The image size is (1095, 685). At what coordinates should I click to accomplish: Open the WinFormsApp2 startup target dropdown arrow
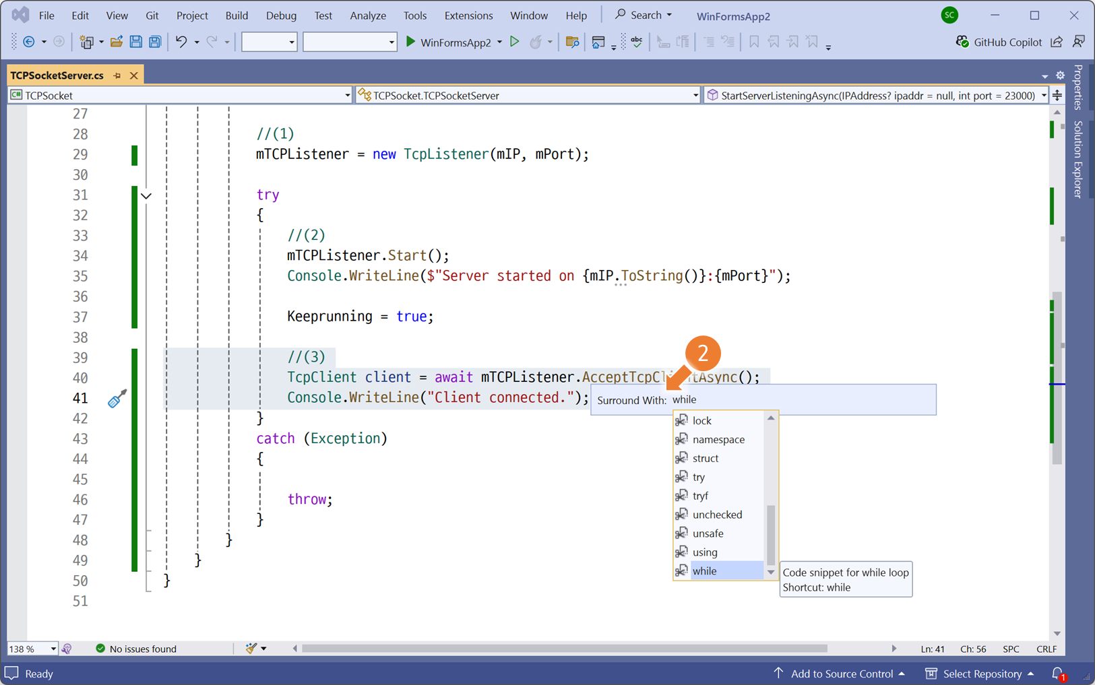pyautogui.click(x=500, y=42)
